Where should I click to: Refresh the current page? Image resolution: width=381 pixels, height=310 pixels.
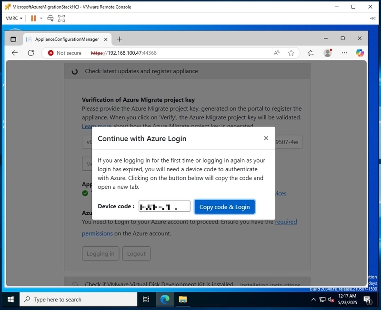(x=31, y=53)
